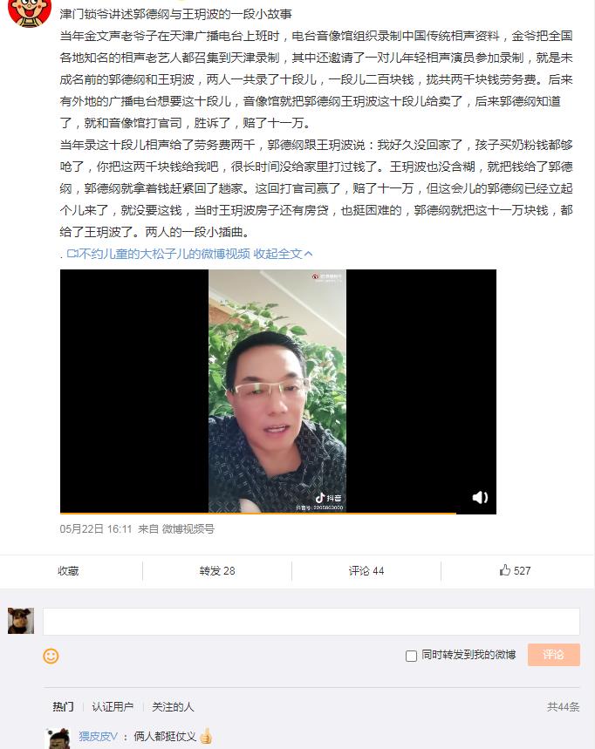The image size is (595, 749).
Task: Enable 同时转发到我的微博 checkbox
Action: (x=411, y=656)
